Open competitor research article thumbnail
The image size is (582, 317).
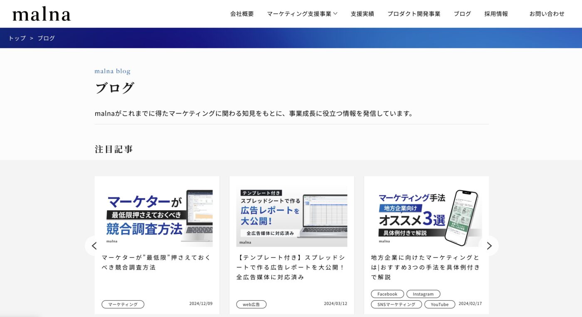click(x=157, y=215)
